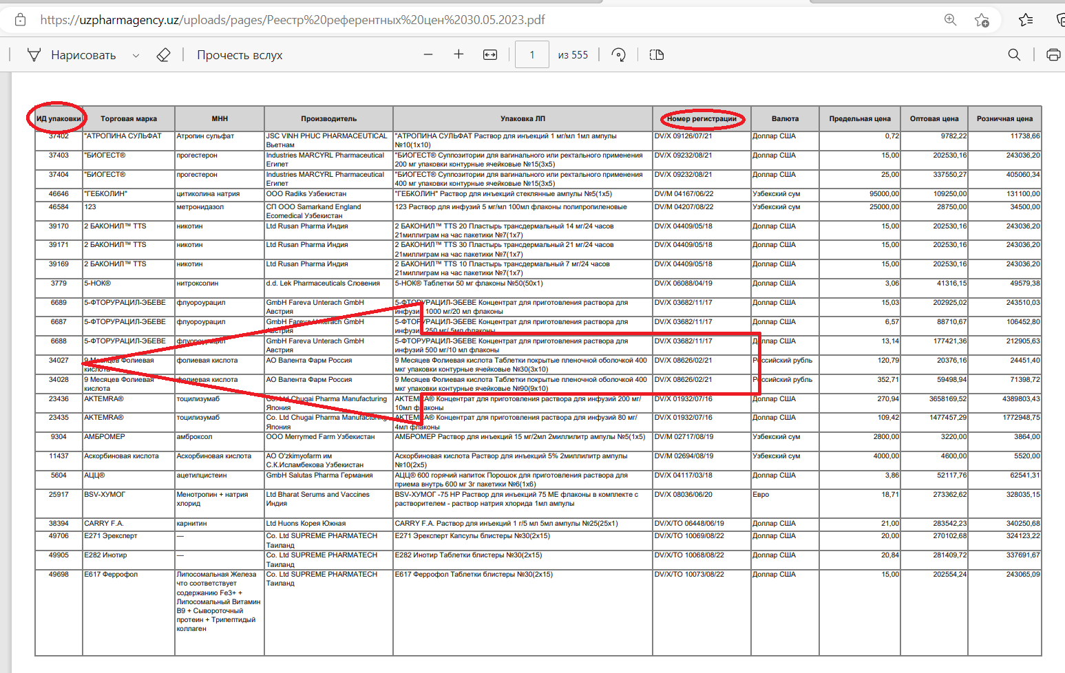This screenshot has width=1065, height=673.
Task: Click из 555 page count label
Action: coord(573,55)
